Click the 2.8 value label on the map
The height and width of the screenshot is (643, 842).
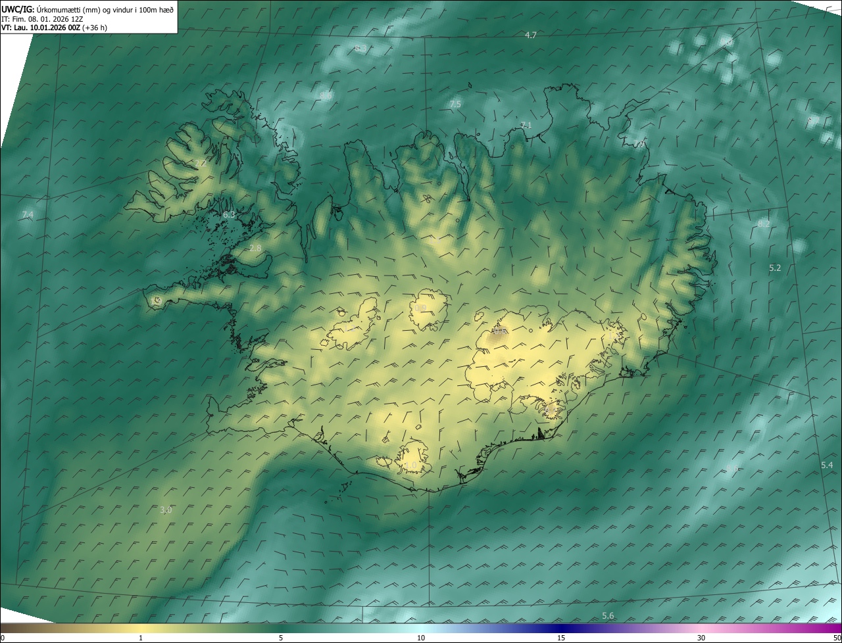[x=255, y=248]
